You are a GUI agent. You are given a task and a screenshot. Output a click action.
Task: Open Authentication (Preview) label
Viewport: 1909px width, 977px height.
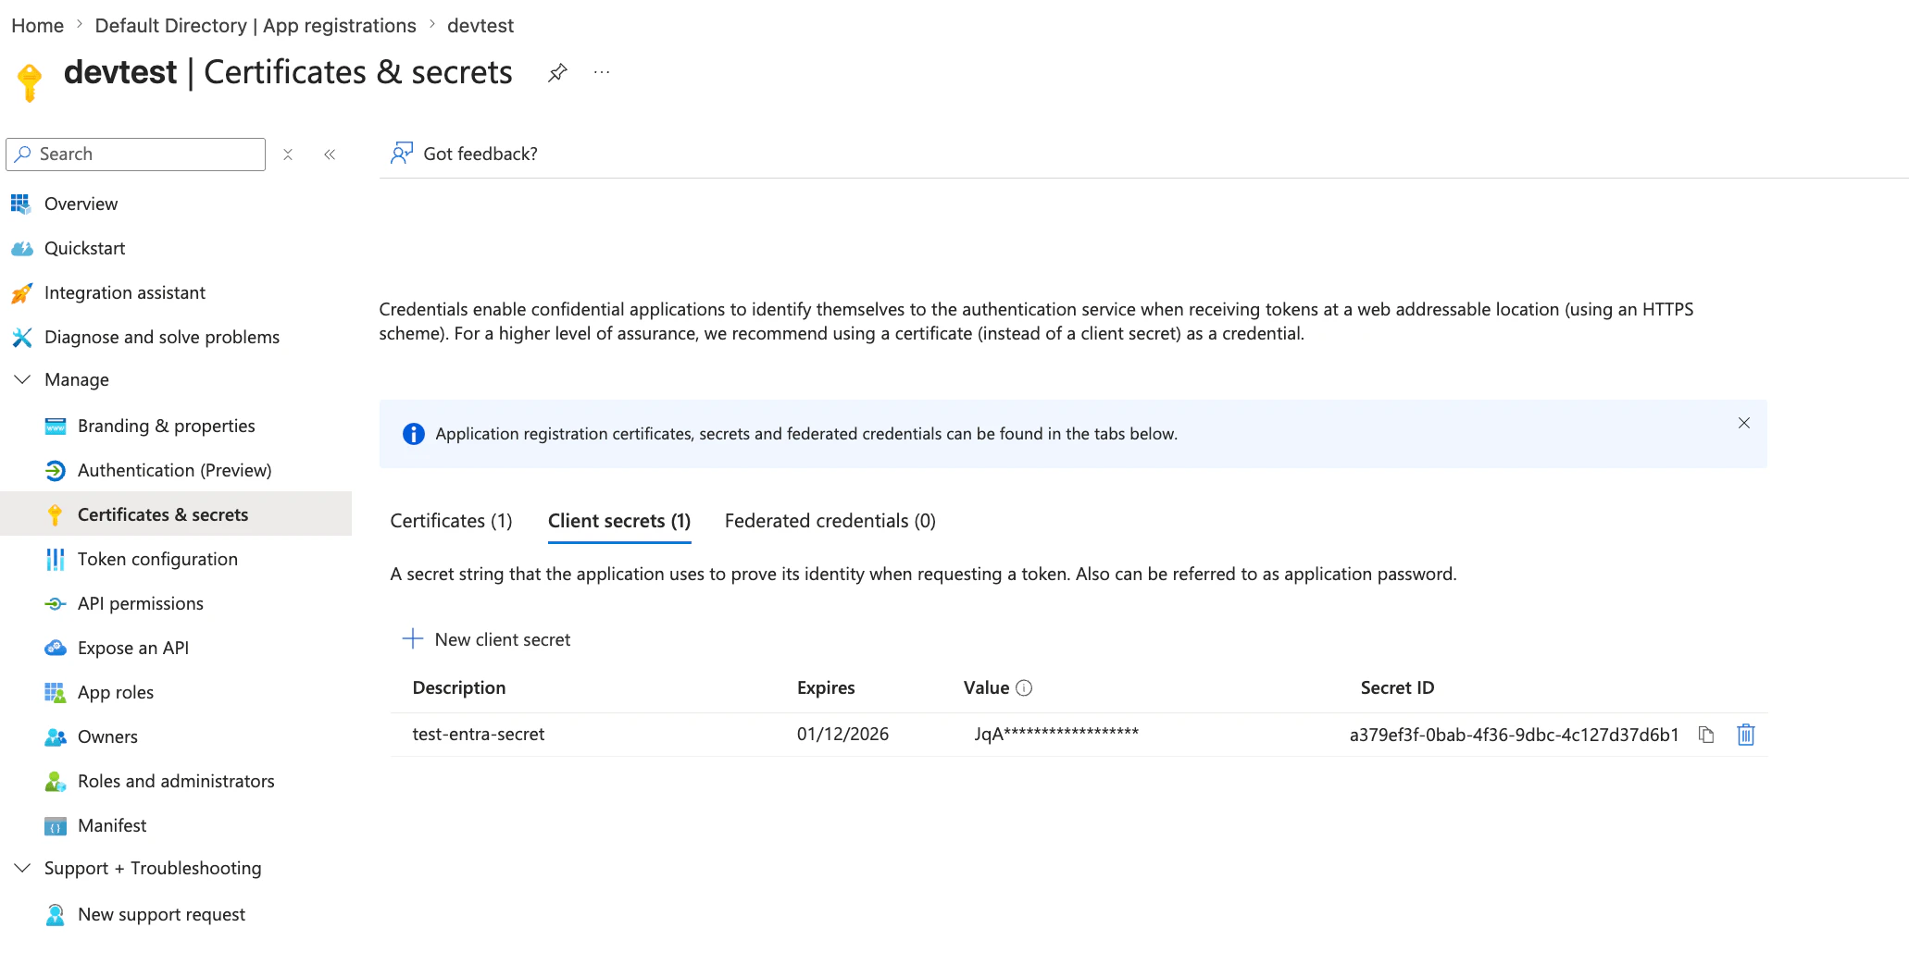pyautogui.click(x=175, y=470)
